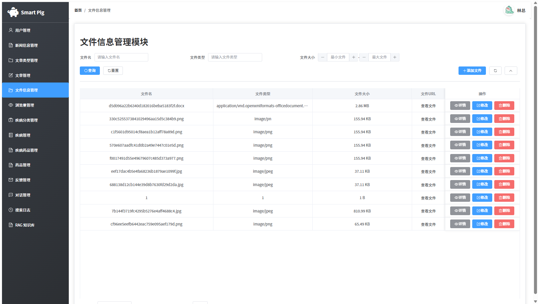The width and height of the screenshot is (538, 304).
Task: Refresh the file table via the refresh icon
Action: click(495, 71)
